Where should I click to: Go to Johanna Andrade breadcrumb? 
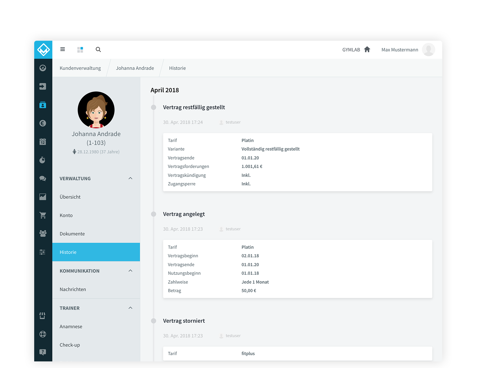point(135,68)
